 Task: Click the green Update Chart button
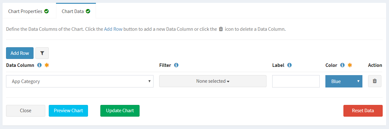pyautogui.click(x=120, y=111)
